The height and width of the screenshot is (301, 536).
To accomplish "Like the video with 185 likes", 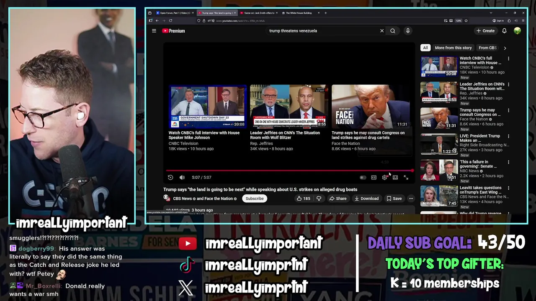I will [303, 199].
